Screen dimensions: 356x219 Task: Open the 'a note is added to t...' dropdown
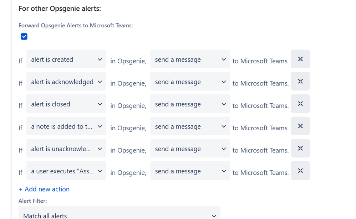tap(66, 126)
